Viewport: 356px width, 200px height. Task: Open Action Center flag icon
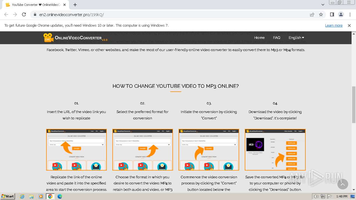(x=329, y=196)
